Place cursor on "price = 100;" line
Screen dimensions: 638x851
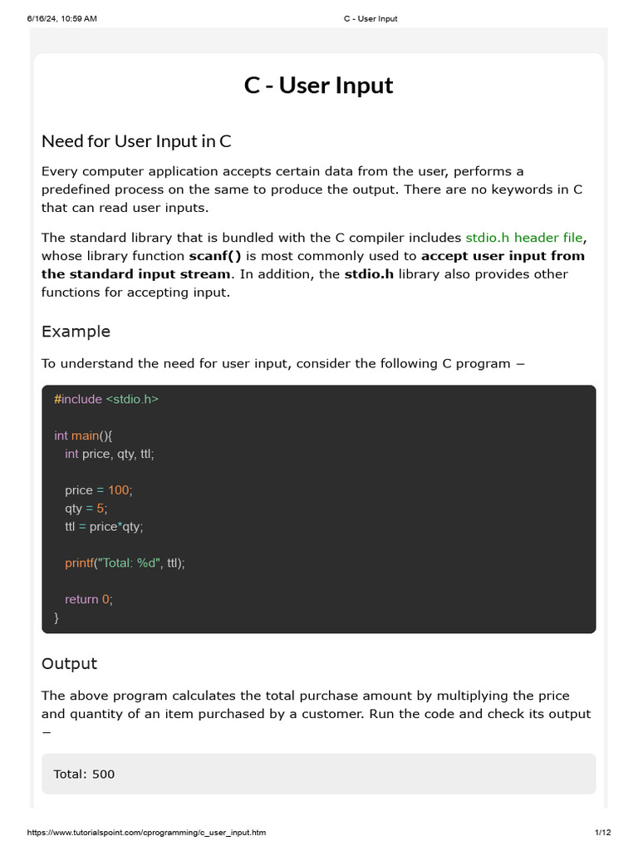coord(98,490)
